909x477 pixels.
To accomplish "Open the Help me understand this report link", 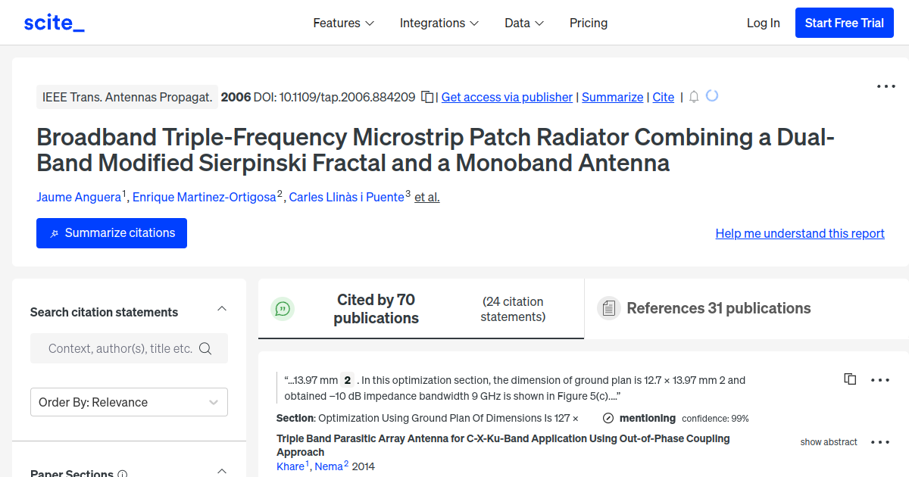I will pos(800,233).
